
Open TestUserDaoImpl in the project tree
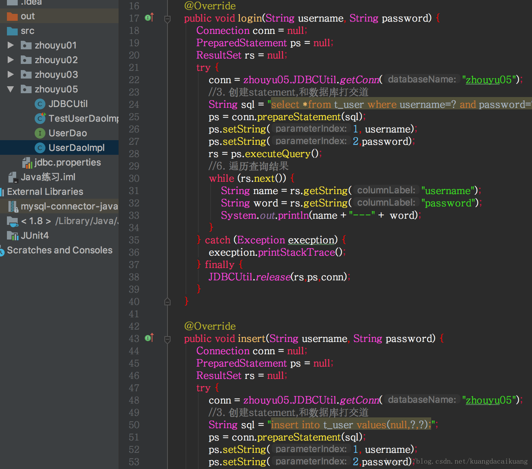84,119
